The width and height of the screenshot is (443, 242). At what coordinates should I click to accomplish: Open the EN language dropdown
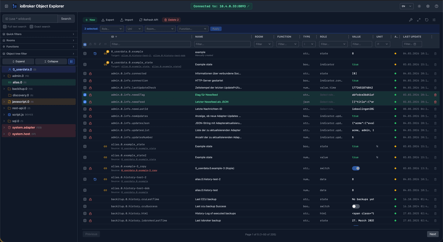tap(406, 6)
